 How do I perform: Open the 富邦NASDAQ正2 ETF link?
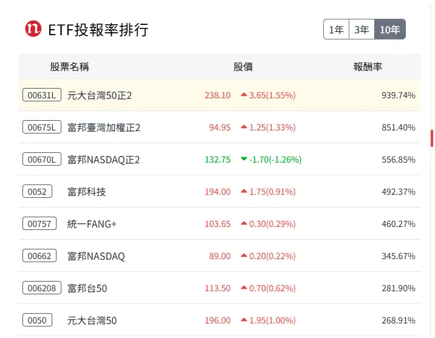(x=103, y=160)
